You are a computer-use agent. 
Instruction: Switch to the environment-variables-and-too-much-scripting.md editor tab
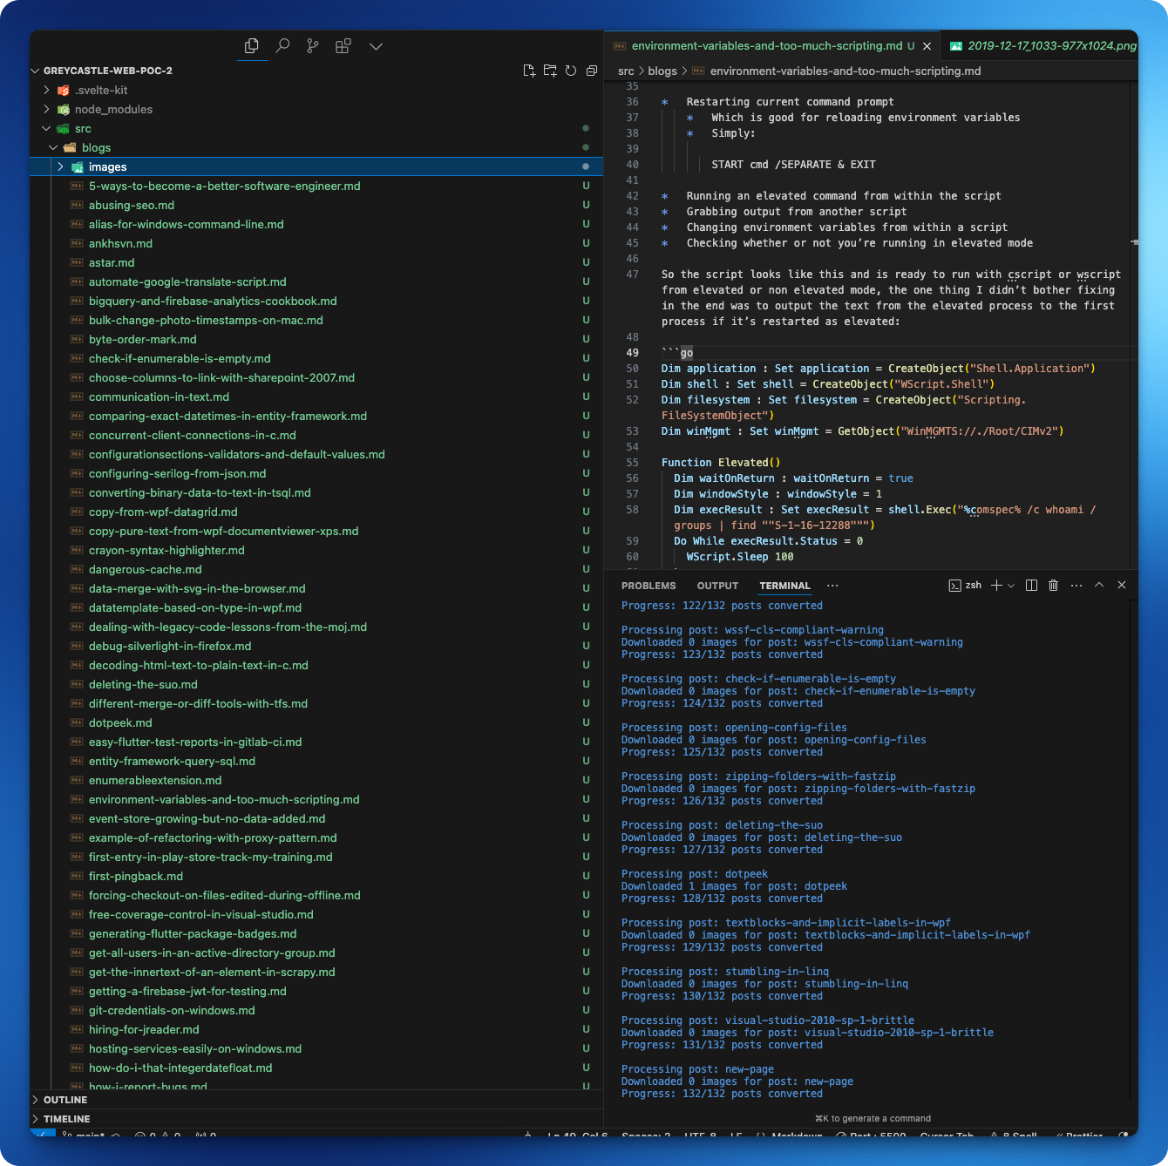[x=767, y=46]
